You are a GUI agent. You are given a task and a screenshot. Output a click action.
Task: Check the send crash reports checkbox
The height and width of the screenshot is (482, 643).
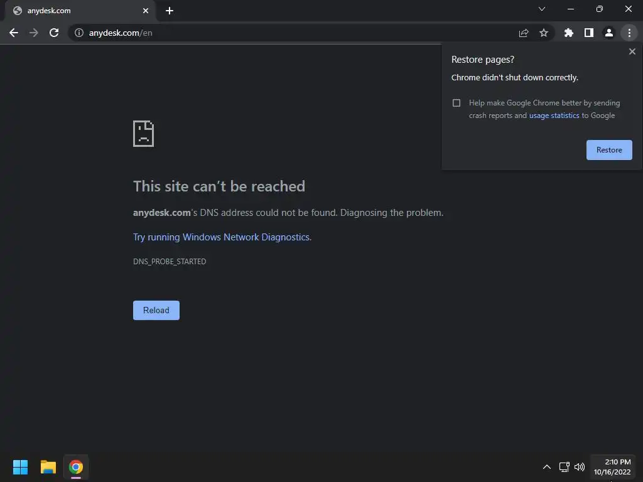(457, 103)
